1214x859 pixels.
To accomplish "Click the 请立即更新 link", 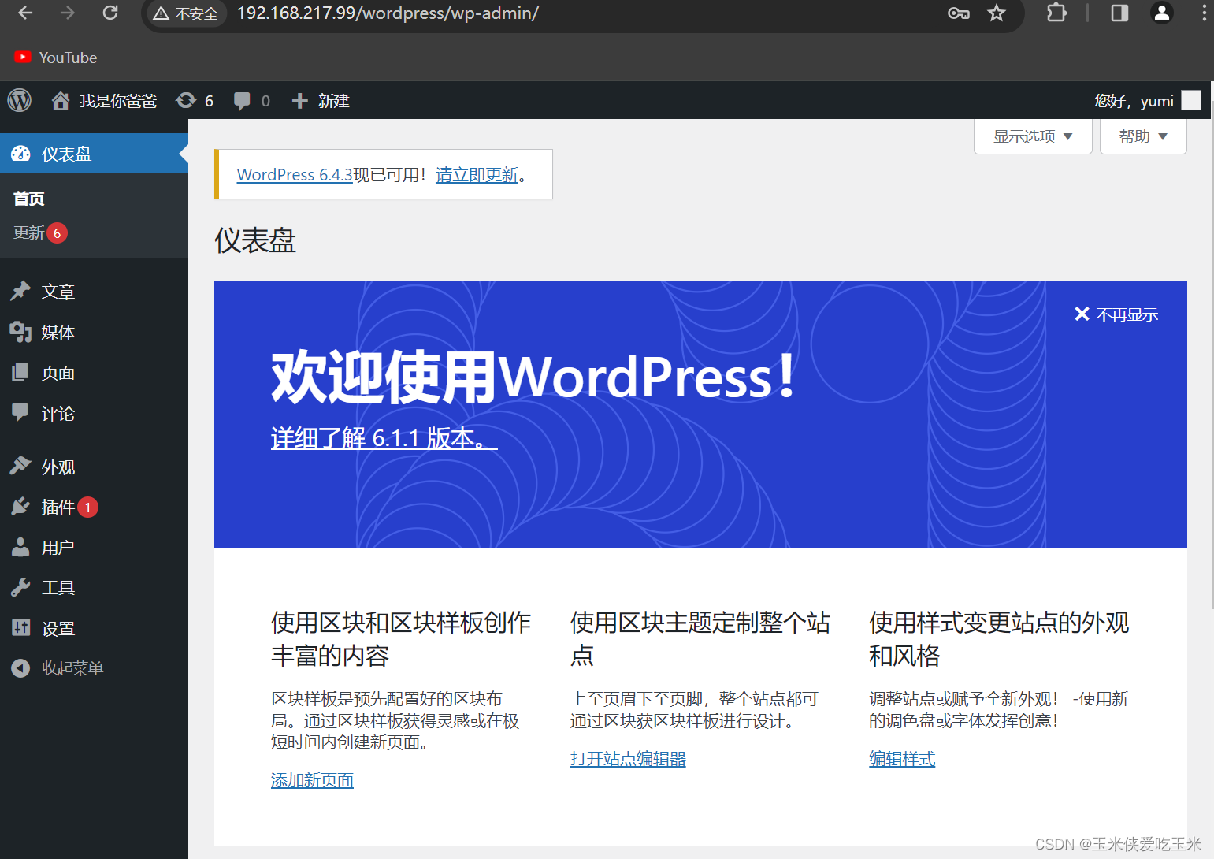I will 477,175.
